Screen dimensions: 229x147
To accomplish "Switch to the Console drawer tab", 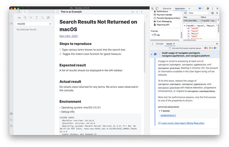I will click(160, 44).
